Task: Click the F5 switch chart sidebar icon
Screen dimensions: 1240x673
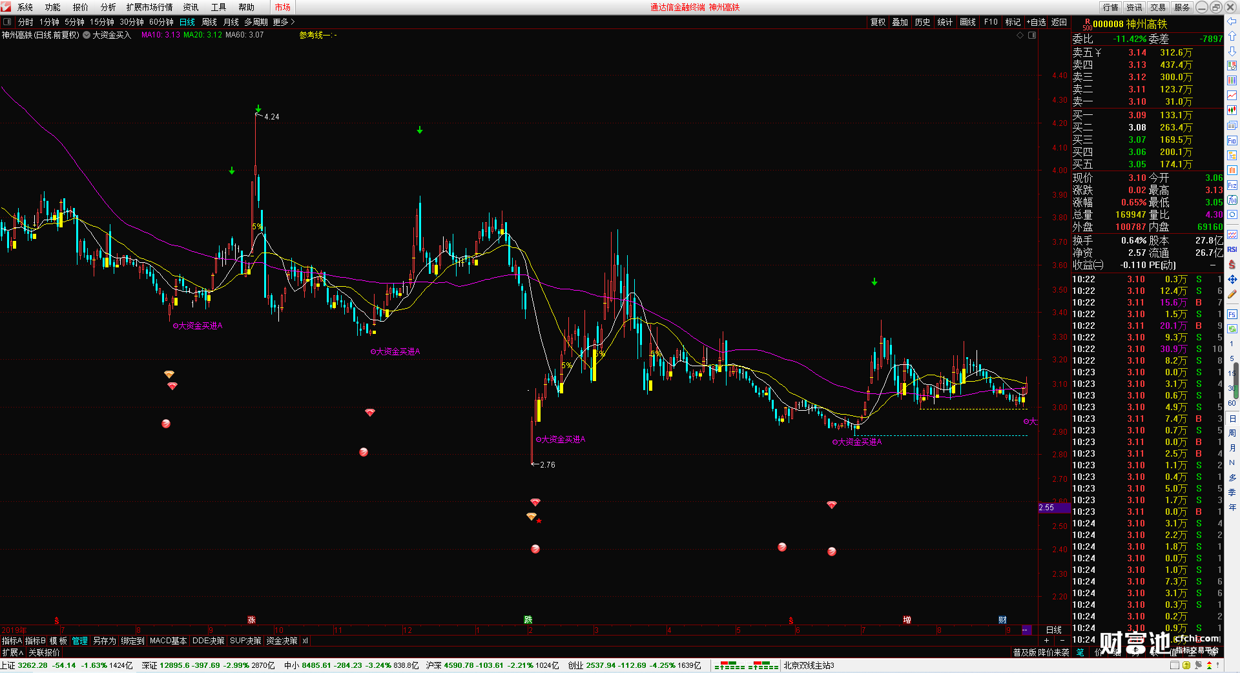Action: pos(1232,315)
